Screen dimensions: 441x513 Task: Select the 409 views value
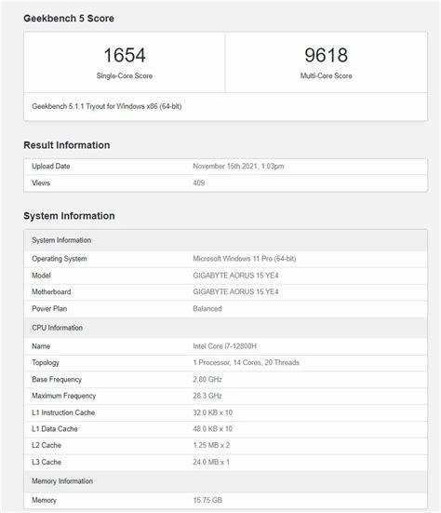point(199,182)
